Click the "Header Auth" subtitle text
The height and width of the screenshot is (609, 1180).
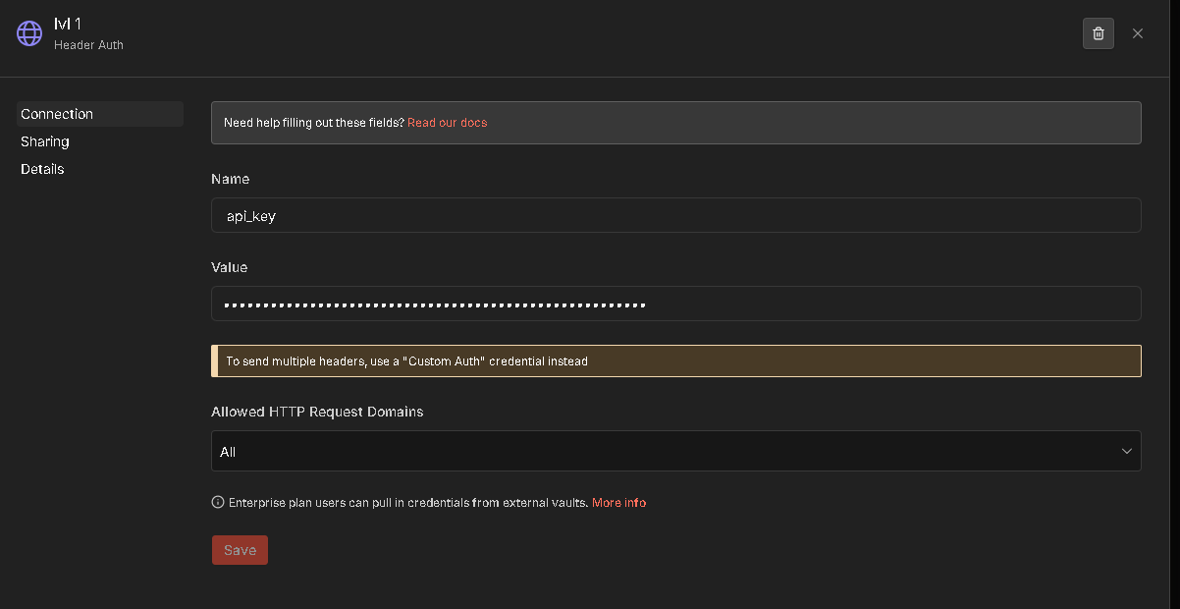88,45
